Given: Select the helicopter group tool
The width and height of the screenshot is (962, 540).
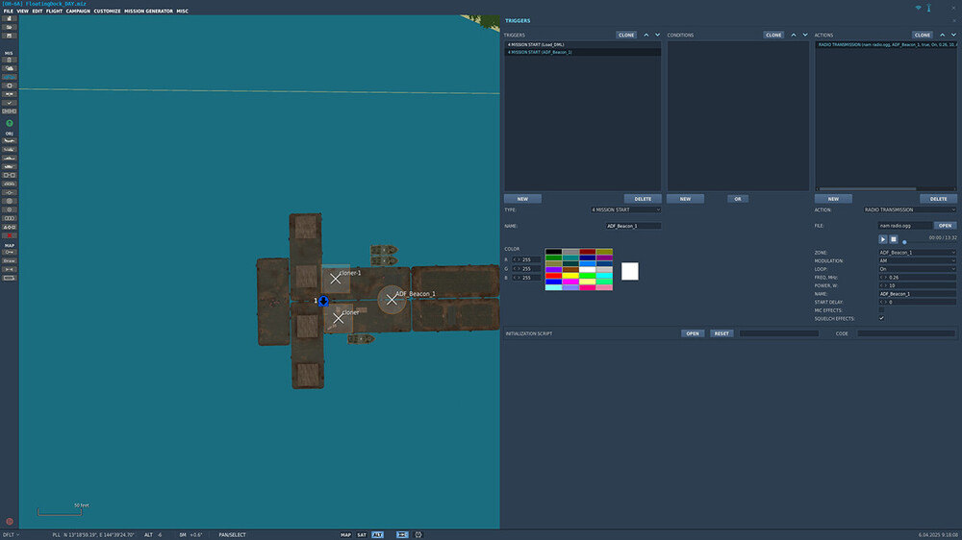Looking at the screenshot, I should coord(10,150).
